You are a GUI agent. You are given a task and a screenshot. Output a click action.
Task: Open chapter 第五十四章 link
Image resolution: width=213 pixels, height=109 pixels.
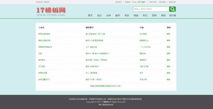pos(93,66)
